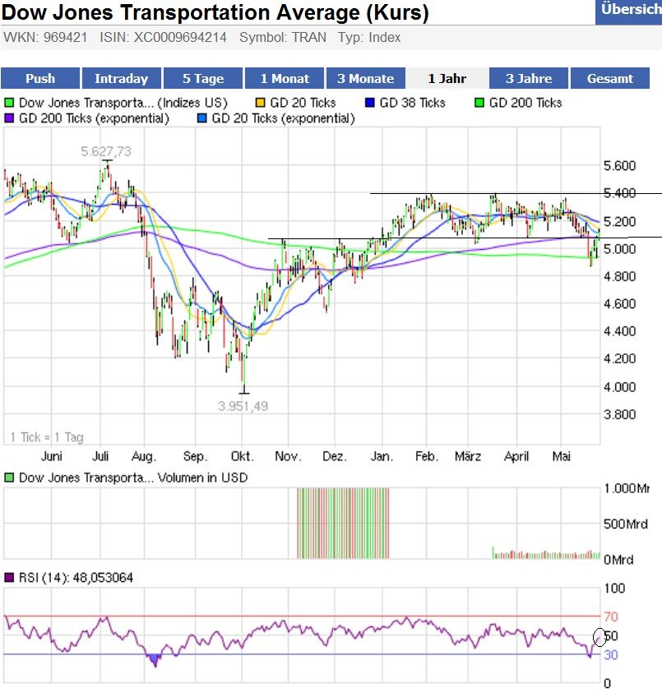Viewport: 662px width, 697px height.
Task: Select the 3 Monate range tab
Action: (366, 79)
